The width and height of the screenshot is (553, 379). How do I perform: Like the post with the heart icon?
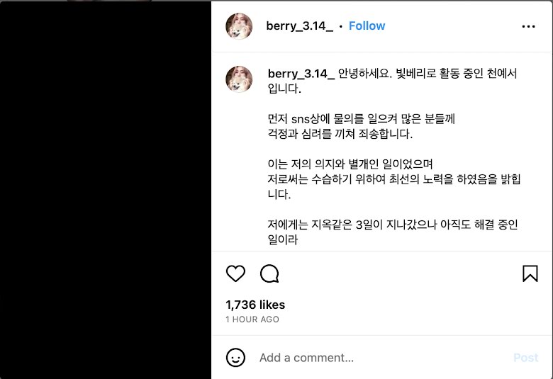[235, 273]
